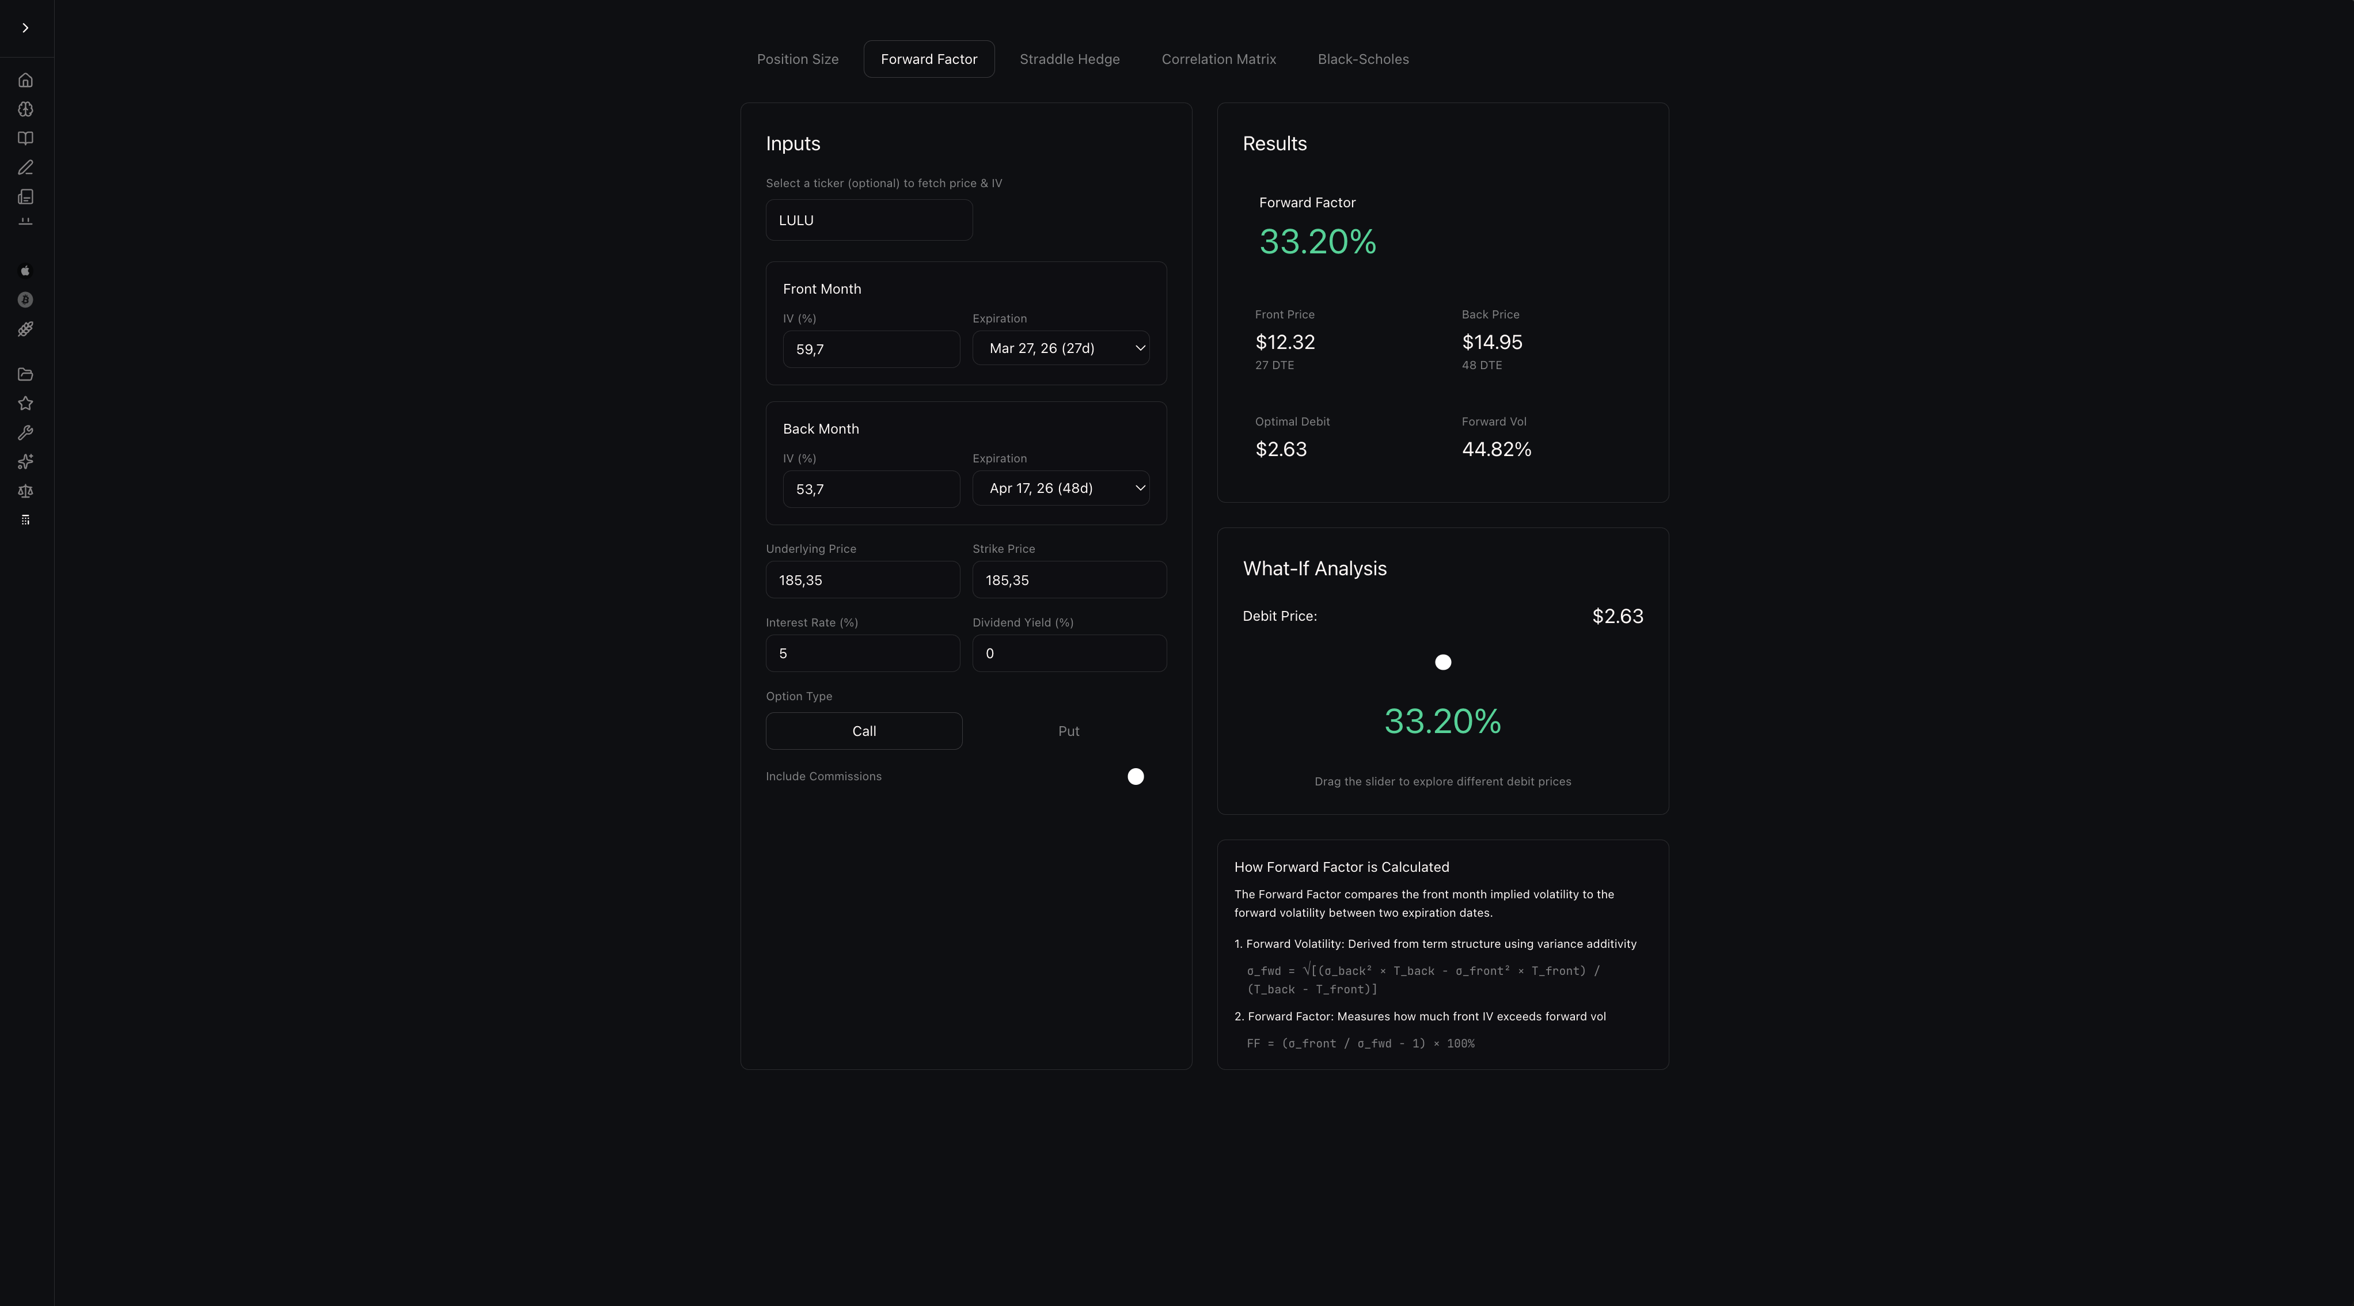Expand the sidebar with chevron arrow

point(25,28)
